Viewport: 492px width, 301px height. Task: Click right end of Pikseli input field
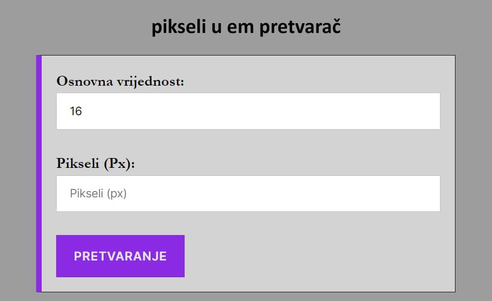428,194
